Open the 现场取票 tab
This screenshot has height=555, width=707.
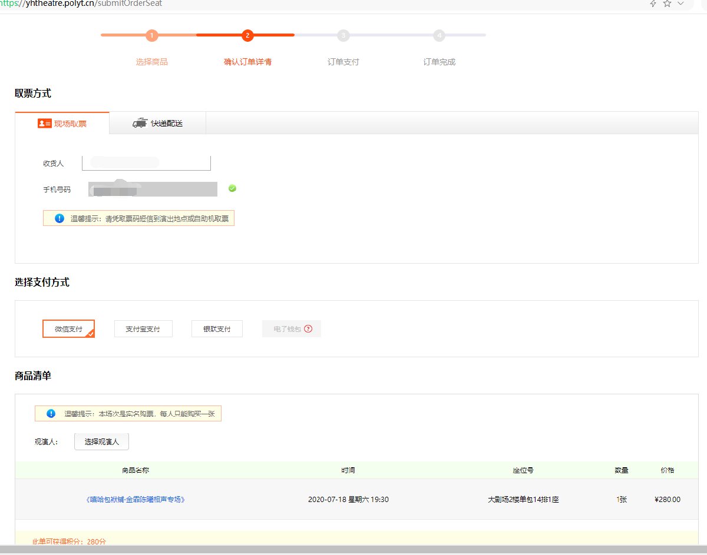click(62, 124)
